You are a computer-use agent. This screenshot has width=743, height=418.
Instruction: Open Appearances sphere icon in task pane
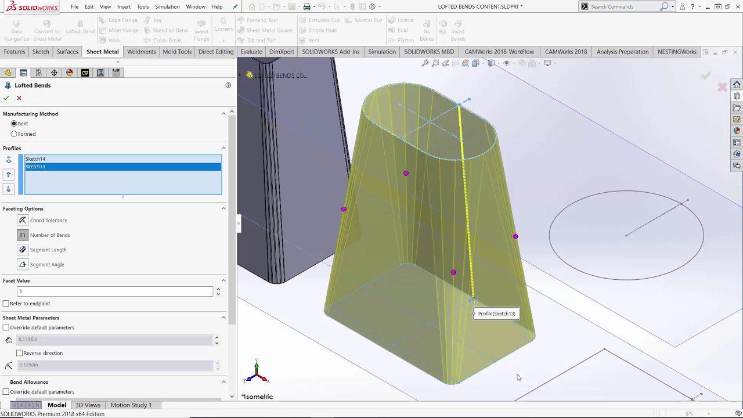tap(737, 131)
